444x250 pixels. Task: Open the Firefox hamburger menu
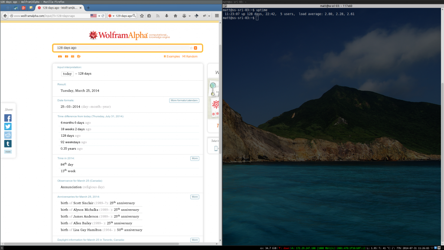coord(217,16)
